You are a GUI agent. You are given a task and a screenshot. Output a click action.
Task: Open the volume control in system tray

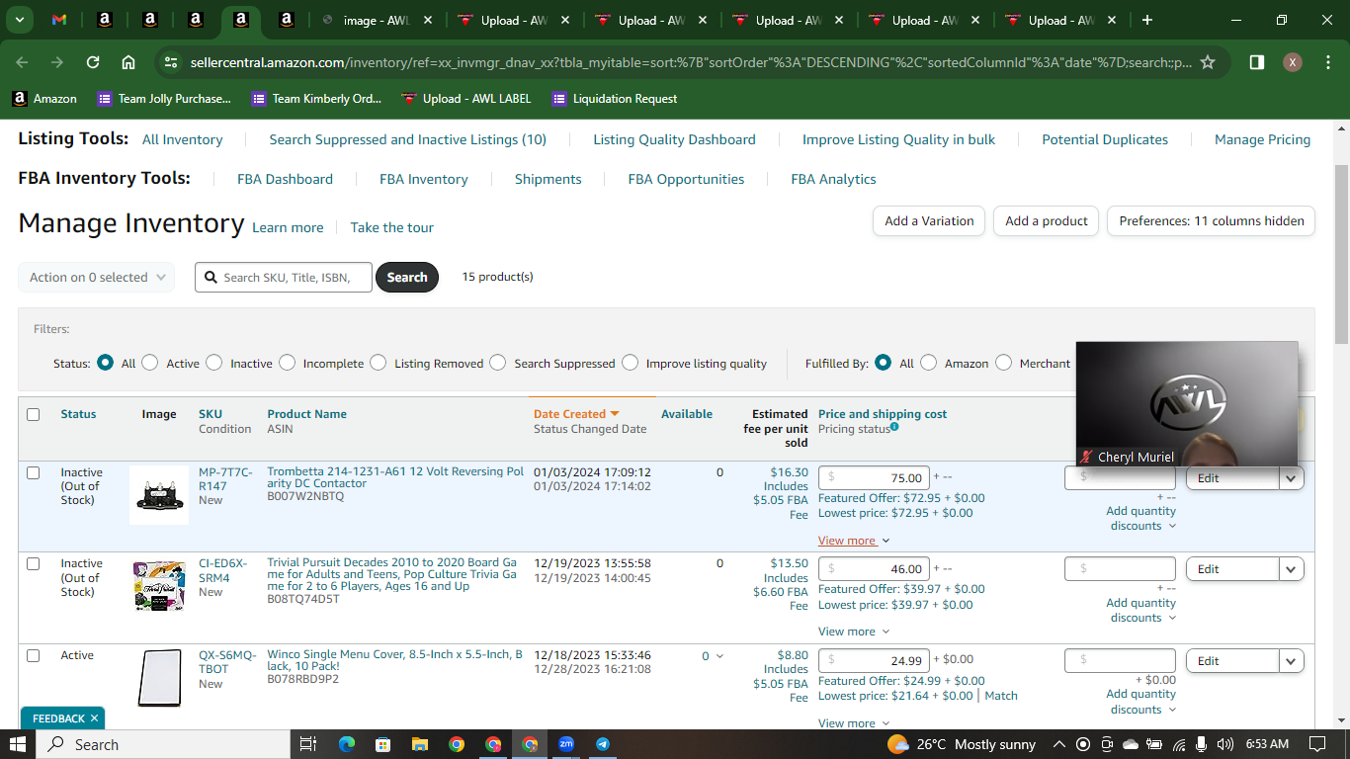pos(1225,744)
